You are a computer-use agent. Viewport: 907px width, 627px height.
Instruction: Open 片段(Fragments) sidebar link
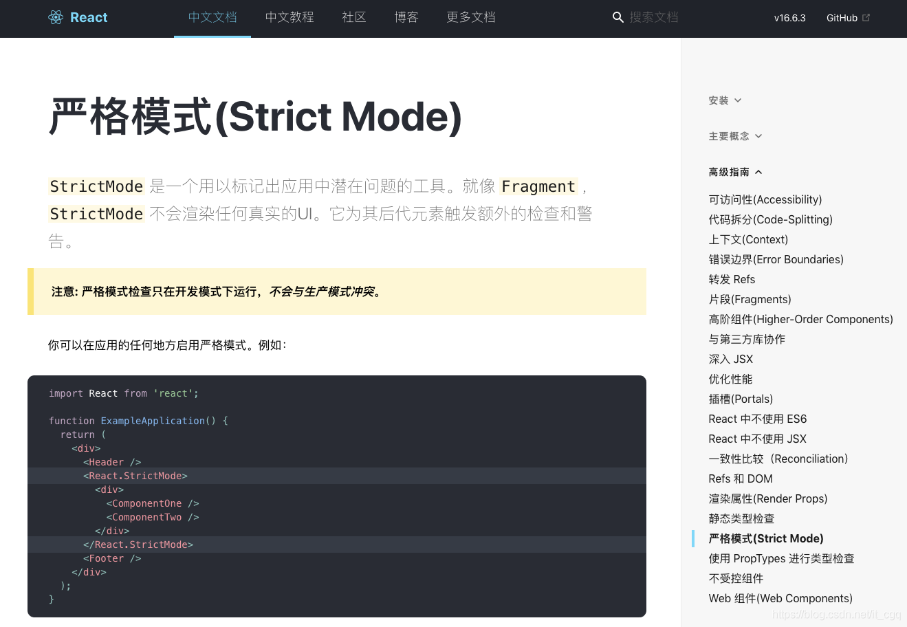pos(750,299)
